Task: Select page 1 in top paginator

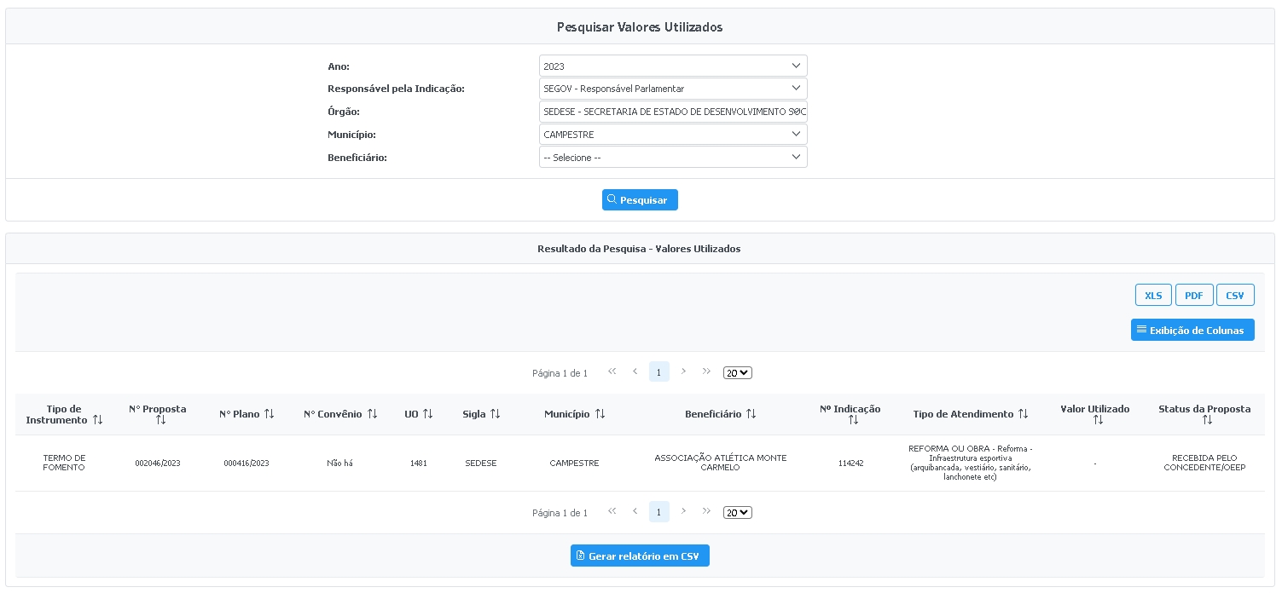Action: tap(658, 372)
